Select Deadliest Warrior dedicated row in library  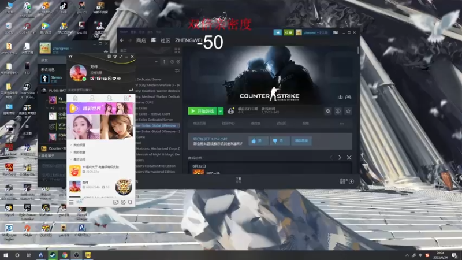click(158, 91)
